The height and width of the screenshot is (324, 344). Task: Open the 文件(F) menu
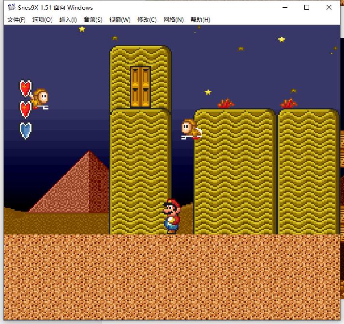16,20
